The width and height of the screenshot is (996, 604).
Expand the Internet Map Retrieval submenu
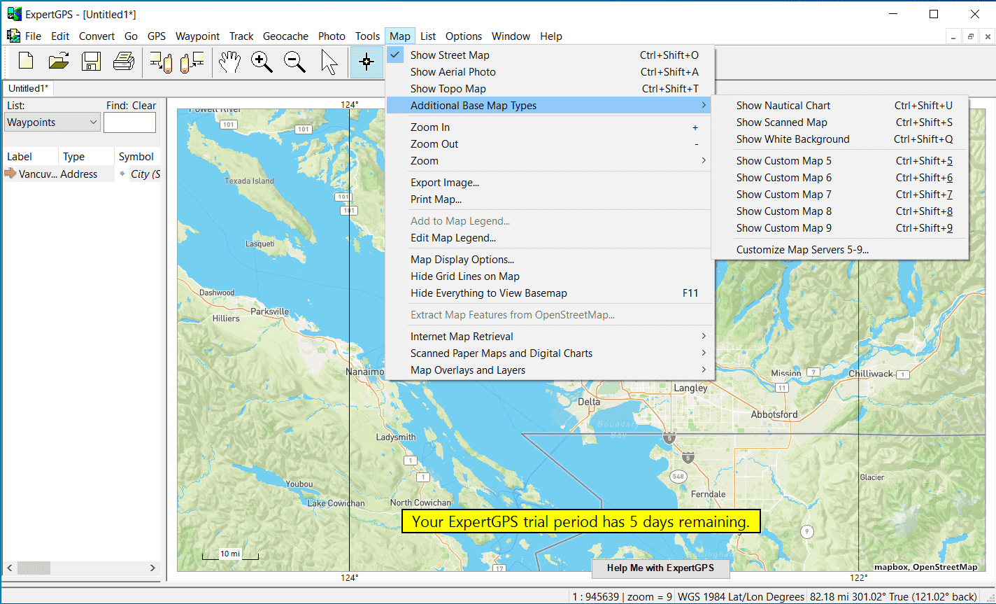tap(462, 337)
